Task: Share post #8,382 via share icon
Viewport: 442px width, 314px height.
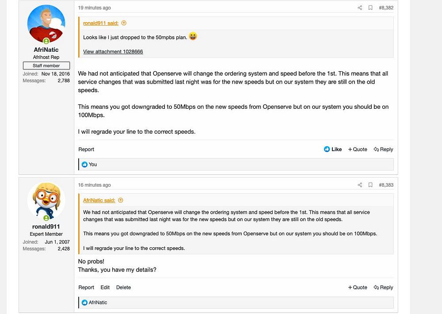Action: pyautogui.click(x=360, y=8)
